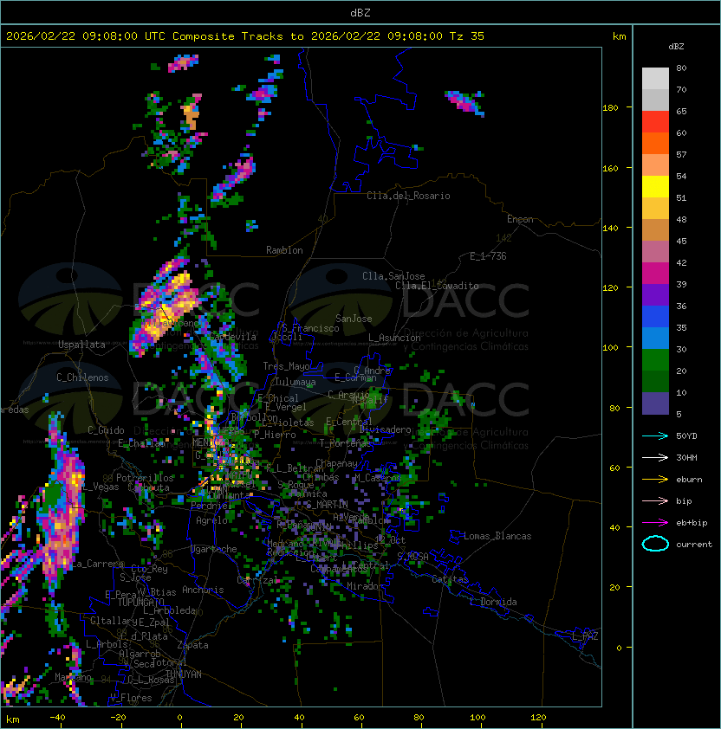
Task: Click the cyan 50YD track arrow in legend
Action: 655,436
